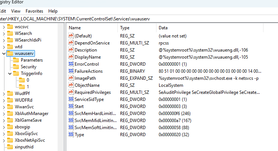Image resolution: width=278 pixels, height=151 pixels.
Task: Select the DependOnService value icon
Action: [x=71, y=43]
